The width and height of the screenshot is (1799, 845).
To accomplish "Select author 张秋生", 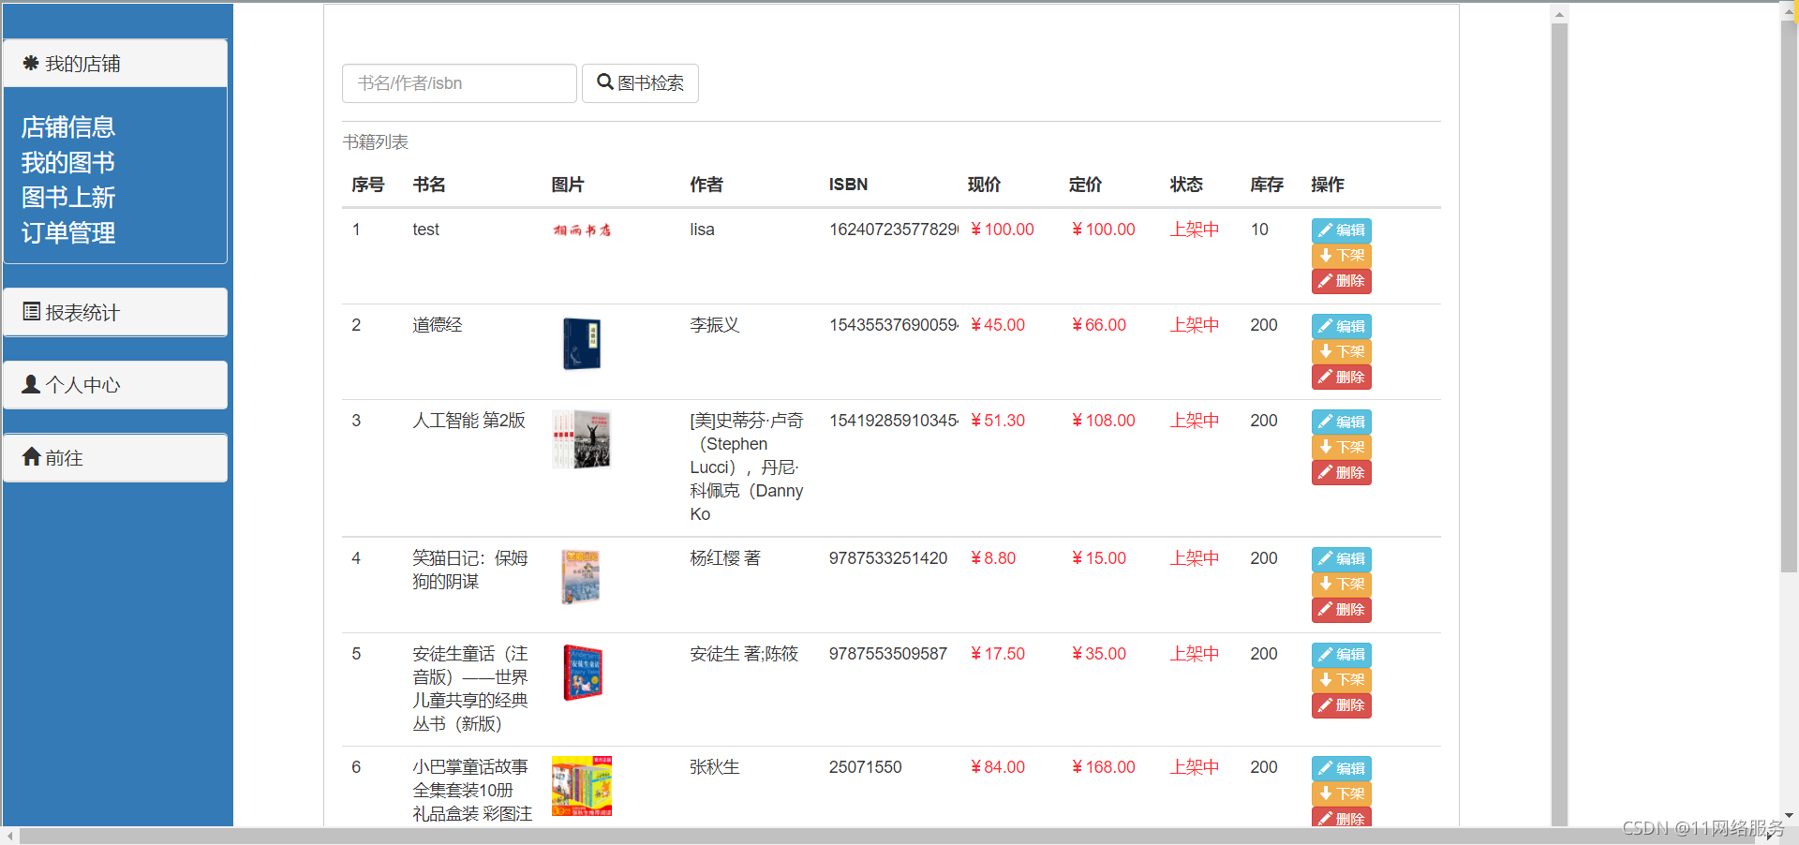I will point(715,767).
